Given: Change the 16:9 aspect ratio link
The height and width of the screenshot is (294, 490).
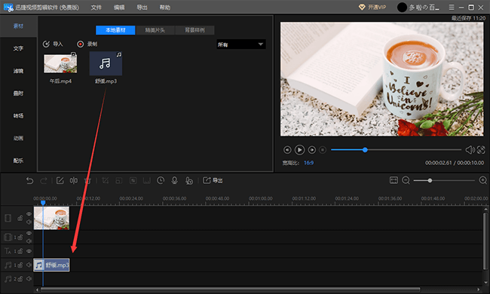Looking at the screenshot, I should point(308,163).
